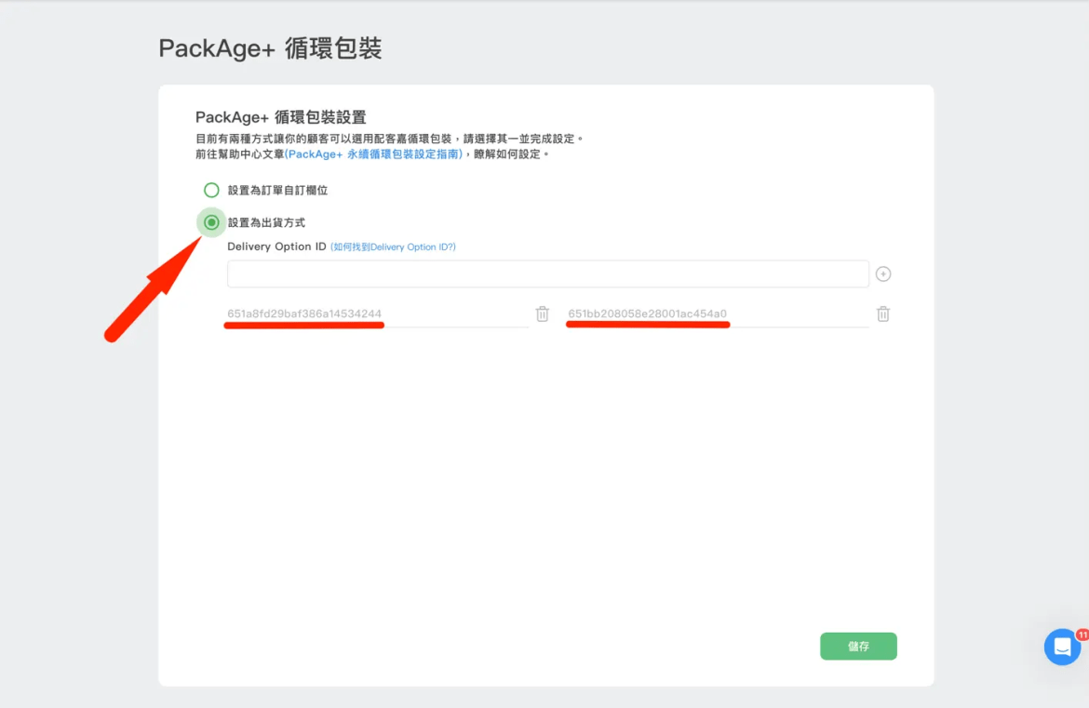
Task: Open the chat support bubble icon
Action: [x=1062, y=647]
